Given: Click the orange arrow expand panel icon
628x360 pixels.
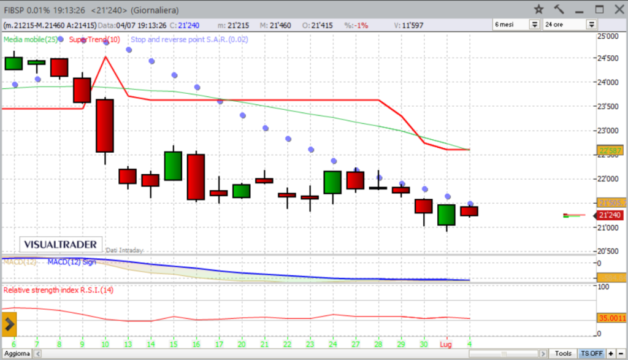Looking at the screenshot, I should [x=9, y=323].
